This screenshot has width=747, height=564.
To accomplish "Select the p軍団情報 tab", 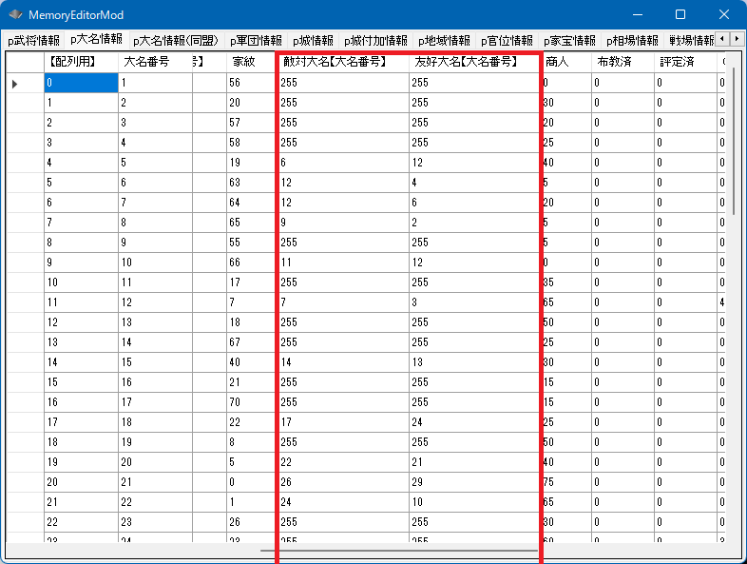I will click(x=255, y=40).
